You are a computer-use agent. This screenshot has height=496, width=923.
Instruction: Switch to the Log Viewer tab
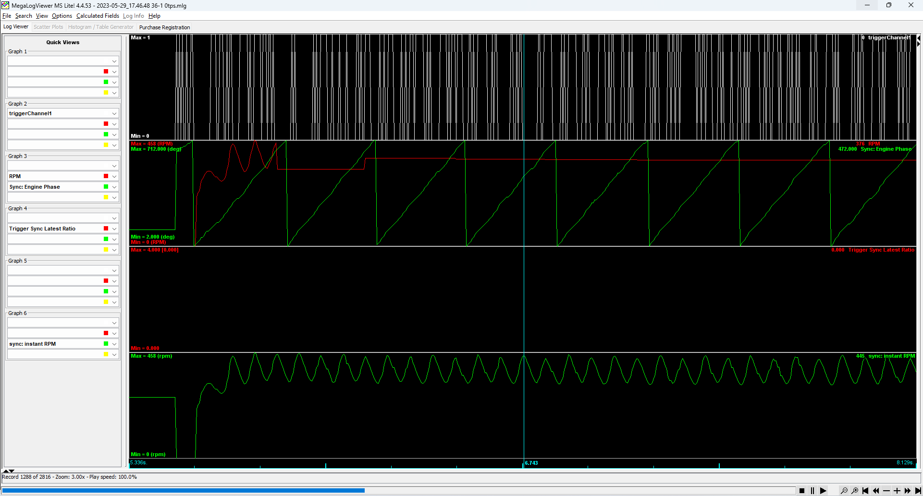click(16, 27)
